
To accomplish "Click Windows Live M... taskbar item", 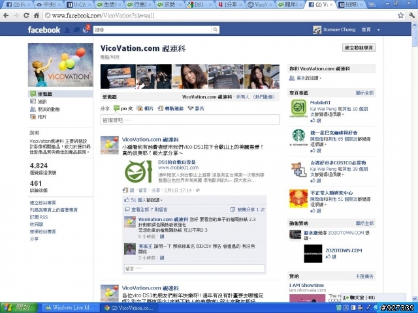I will point(70,308).
